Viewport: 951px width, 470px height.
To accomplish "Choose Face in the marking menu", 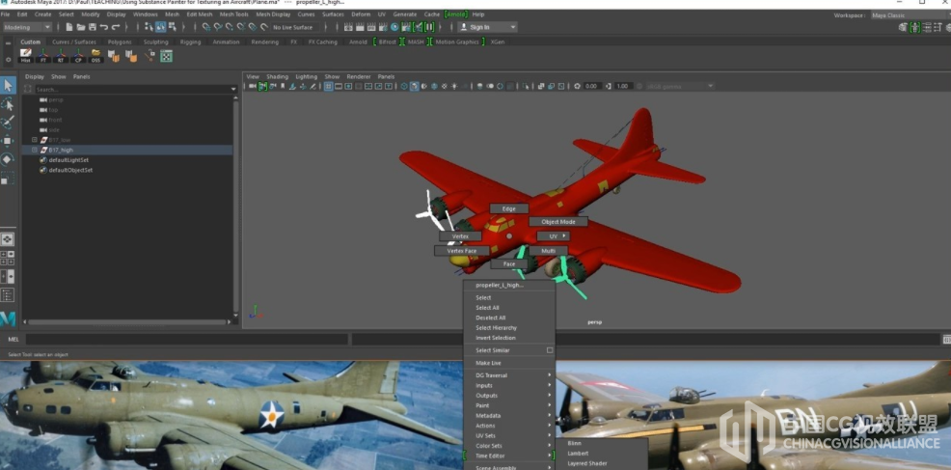I will click(x=509, y=264).
